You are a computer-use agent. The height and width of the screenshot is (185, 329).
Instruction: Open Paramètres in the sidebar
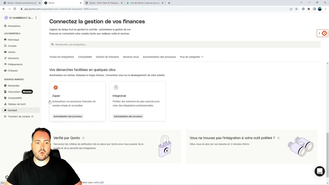(14, 26)
